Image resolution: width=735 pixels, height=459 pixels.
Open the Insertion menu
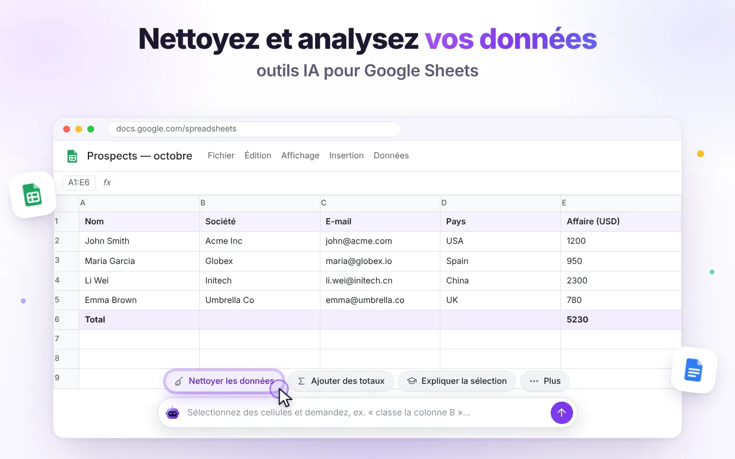[x=346, y=155]
